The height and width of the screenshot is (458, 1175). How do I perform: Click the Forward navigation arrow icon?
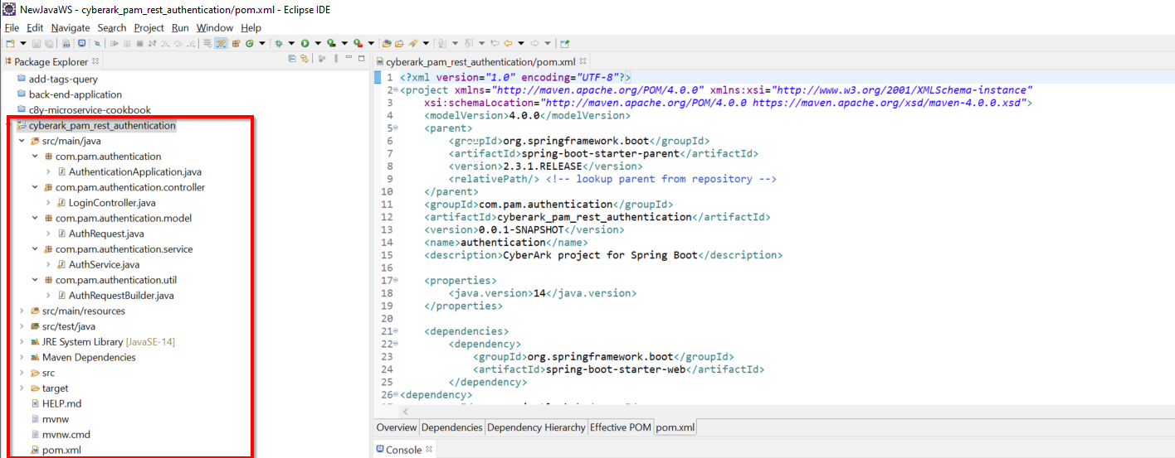tap(534, 43)
